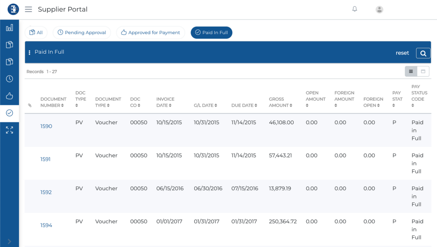The image size is (437, 247).
Task: Open the user profile avatar
Action: (379, 9)
